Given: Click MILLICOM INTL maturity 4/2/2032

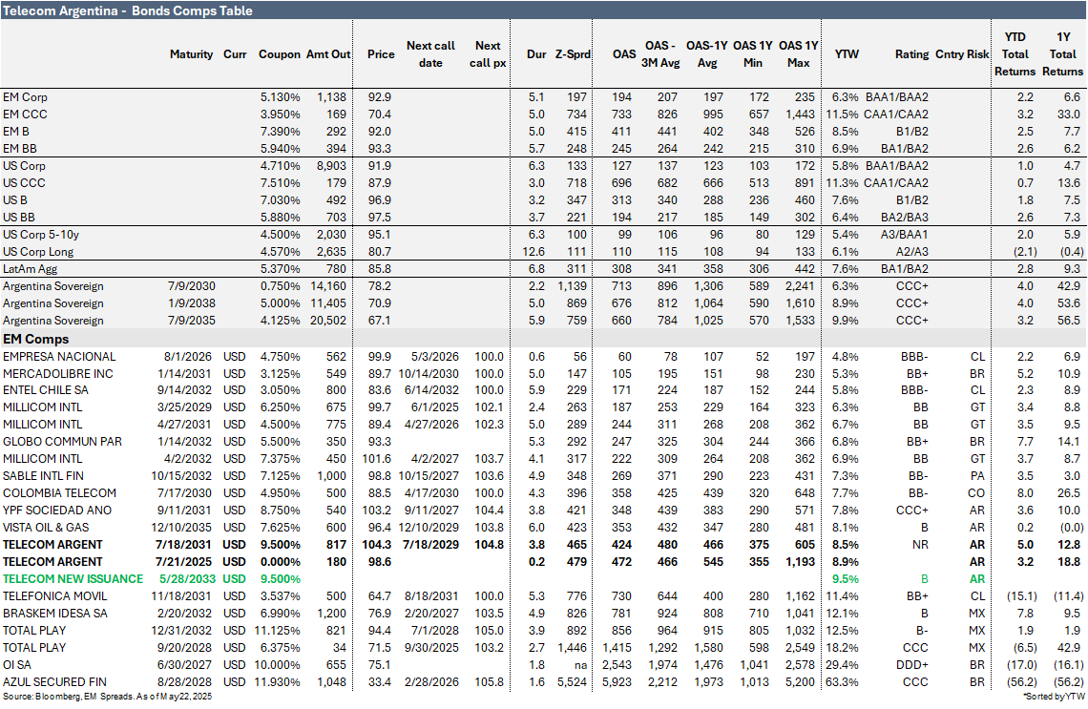Looking at the screenshot, I should (x=187, y=459).
